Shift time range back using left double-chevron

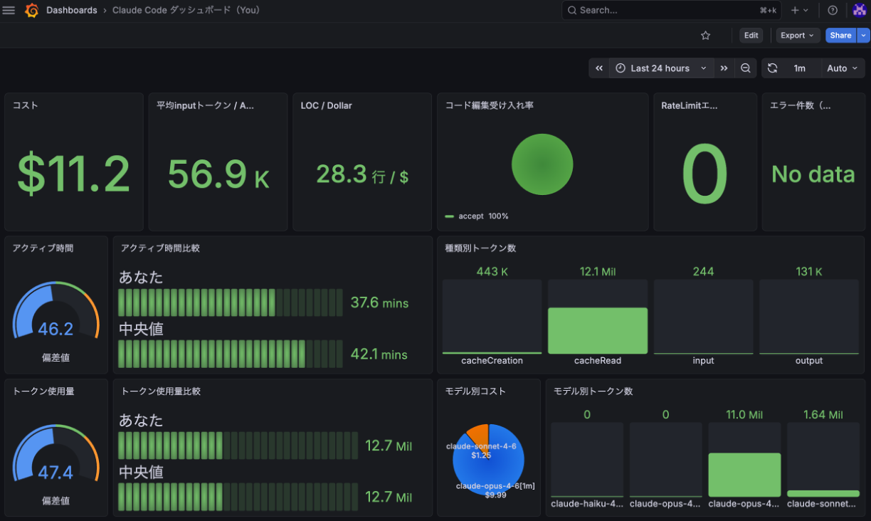599,68
